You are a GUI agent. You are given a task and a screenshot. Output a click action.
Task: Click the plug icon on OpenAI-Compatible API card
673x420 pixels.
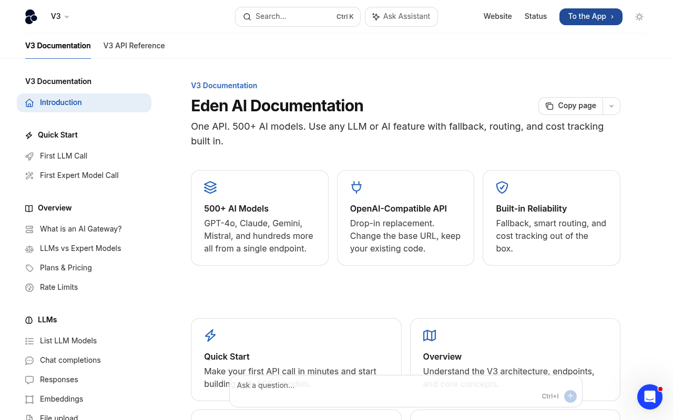[x=356, y=187]
